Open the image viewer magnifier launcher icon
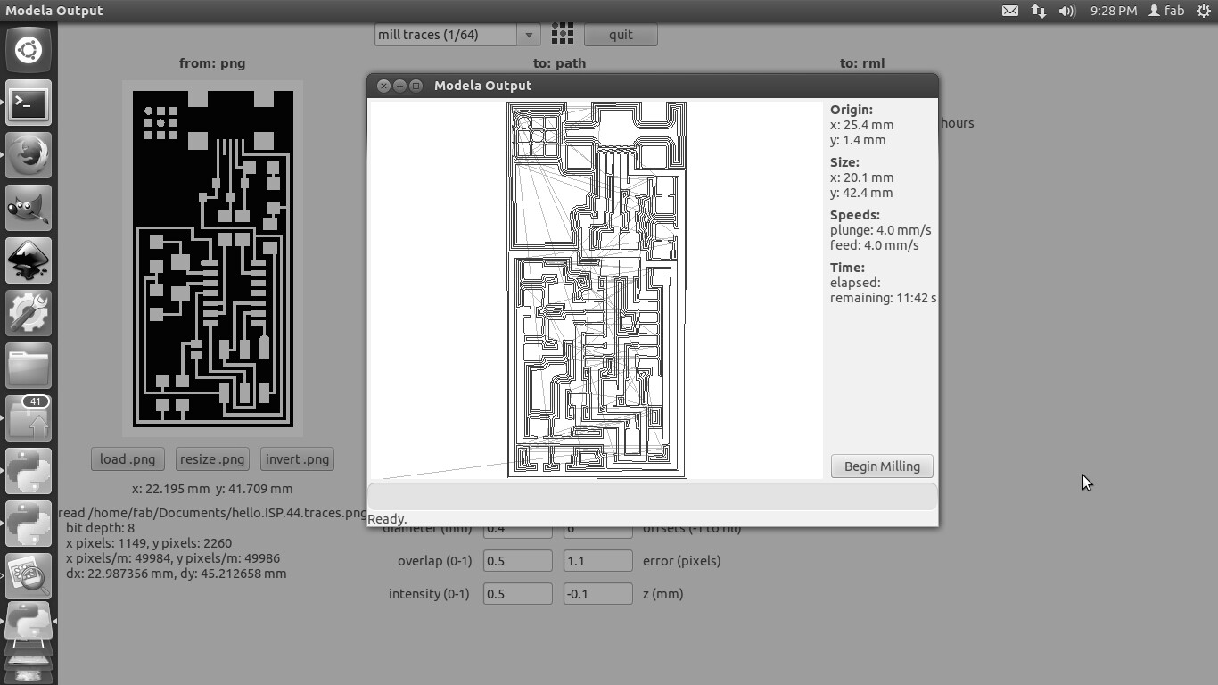Image resolution: width=1218 pixels, height=685 pixels. [x=29, y=576]
